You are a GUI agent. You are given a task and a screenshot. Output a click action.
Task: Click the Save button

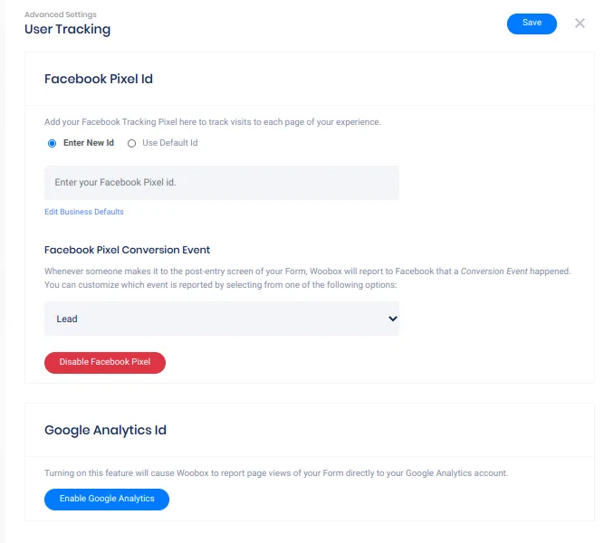point(532,24)
